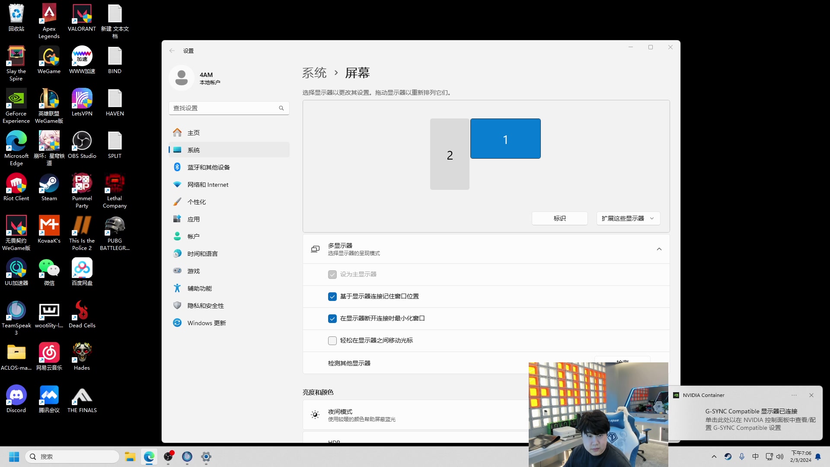Open Microsoft Edge from taskbar
The height and width of the screenshot is (467, 830).
coord(149,457)
